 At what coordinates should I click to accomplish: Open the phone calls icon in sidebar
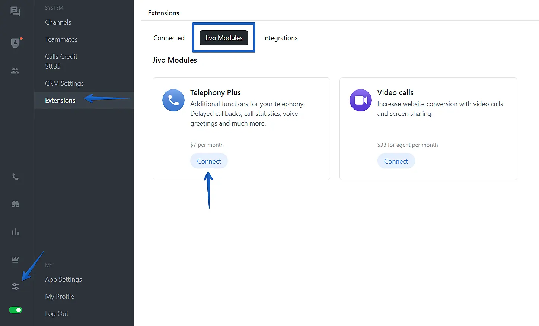(15, 177)
